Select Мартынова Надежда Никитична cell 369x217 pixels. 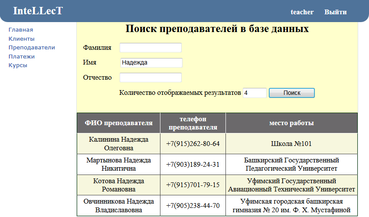[x=119, y=164]
